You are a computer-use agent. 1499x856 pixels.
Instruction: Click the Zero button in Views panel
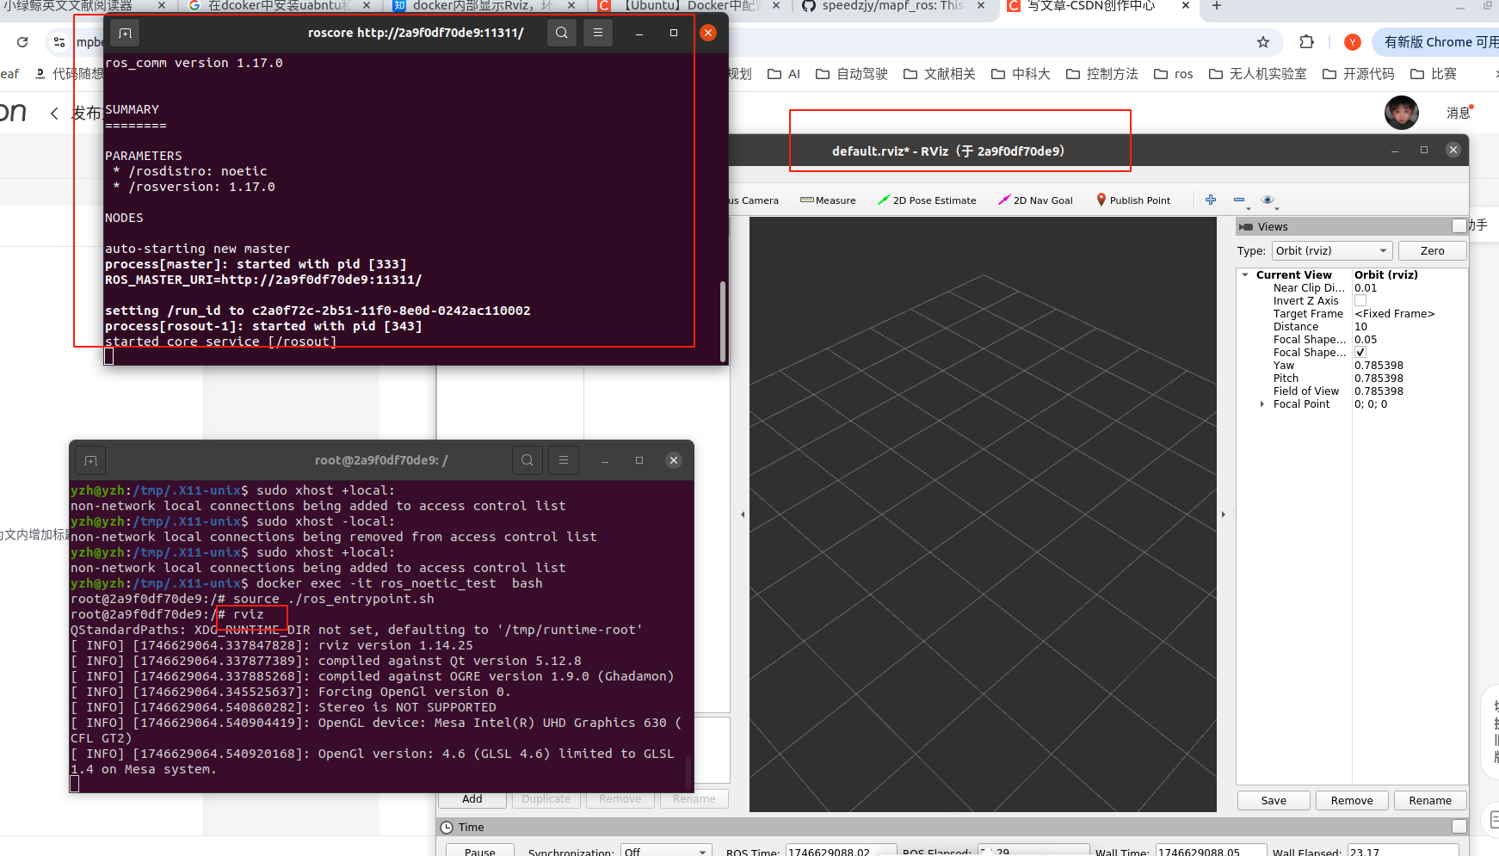(x=1432, y=251)
